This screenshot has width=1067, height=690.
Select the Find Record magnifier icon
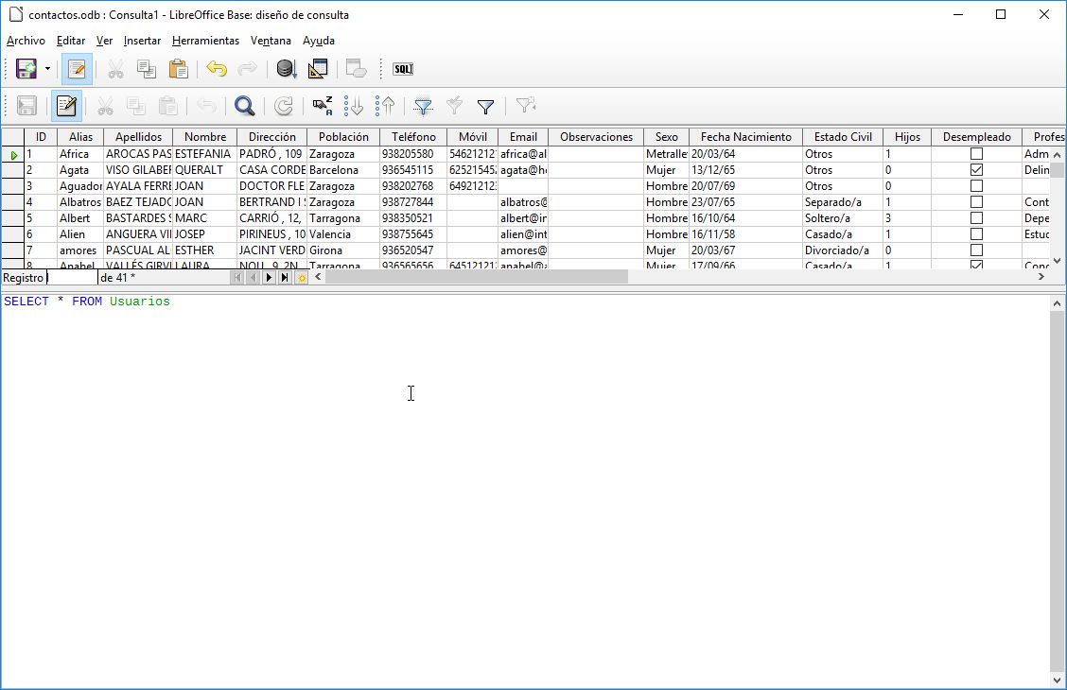coord(243,106)
